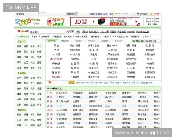Click the 2013年10月15日 calendar date box
The width and height of the screenshot is (175, 140).
pyautogui.click(x=152, y=21)
